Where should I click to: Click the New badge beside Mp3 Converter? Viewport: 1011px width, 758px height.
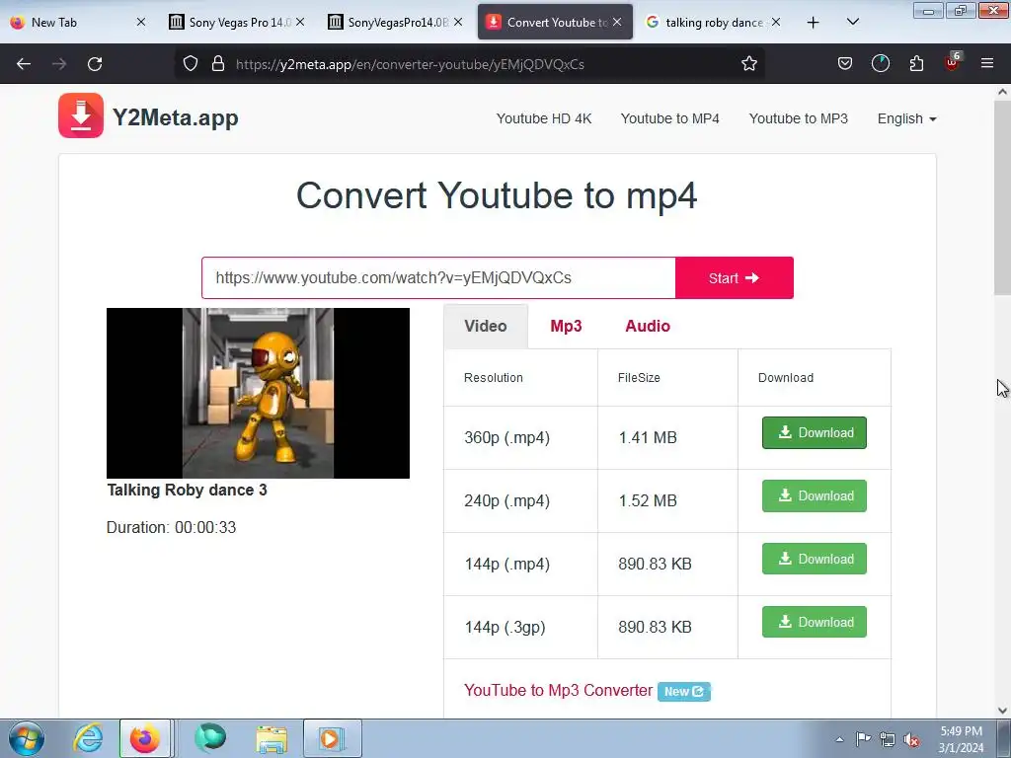pyautogui.click(x=684, y=692)
